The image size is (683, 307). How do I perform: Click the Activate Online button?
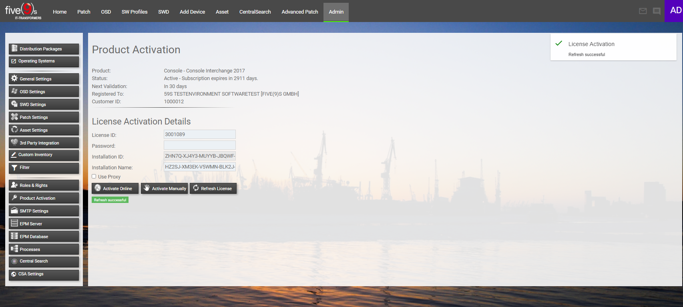[115, 188]
